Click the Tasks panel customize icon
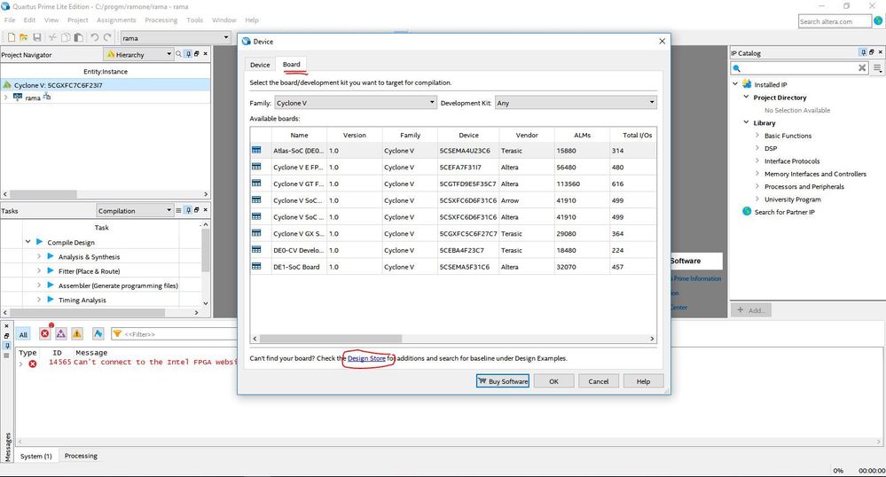Image resolution: width=886 pixels, height=477 pixels. pyautogui.click(x=178, y=209)
